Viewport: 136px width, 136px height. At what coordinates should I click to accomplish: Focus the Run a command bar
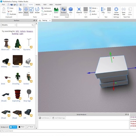tap(69, 131)
